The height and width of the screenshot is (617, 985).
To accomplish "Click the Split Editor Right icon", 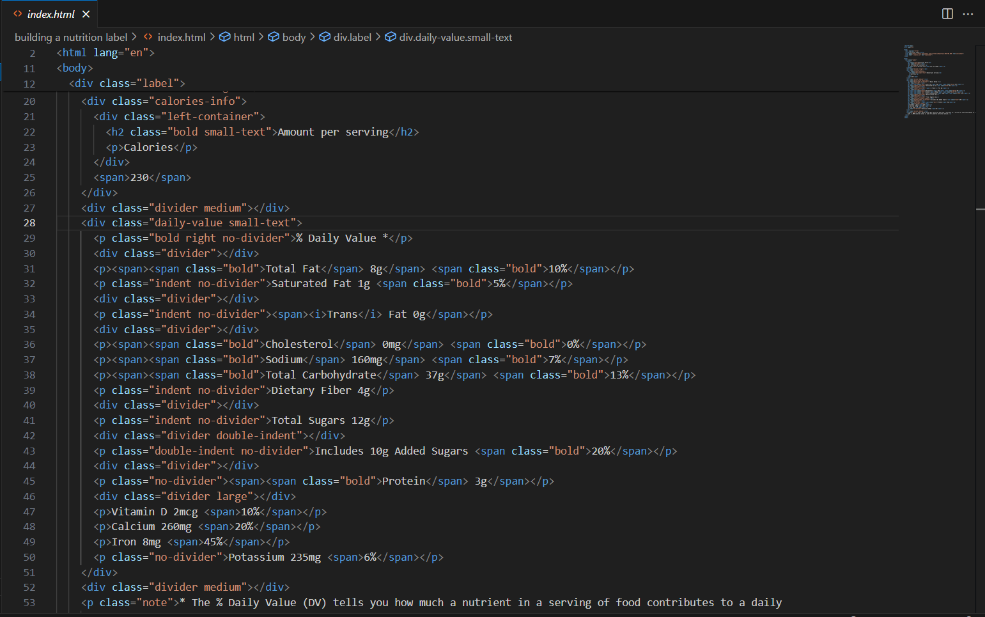I will click(947, 14).
